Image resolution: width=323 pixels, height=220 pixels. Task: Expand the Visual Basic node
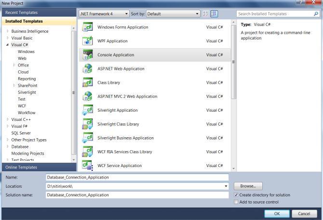point(8,38)
